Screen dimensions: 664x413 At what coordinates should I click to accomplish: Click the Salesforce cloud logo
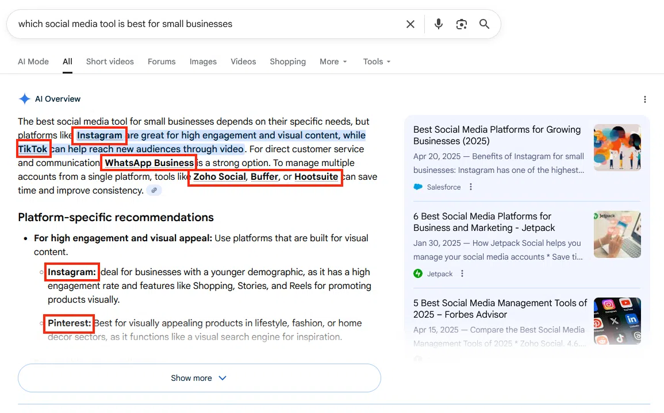(418, 187)
